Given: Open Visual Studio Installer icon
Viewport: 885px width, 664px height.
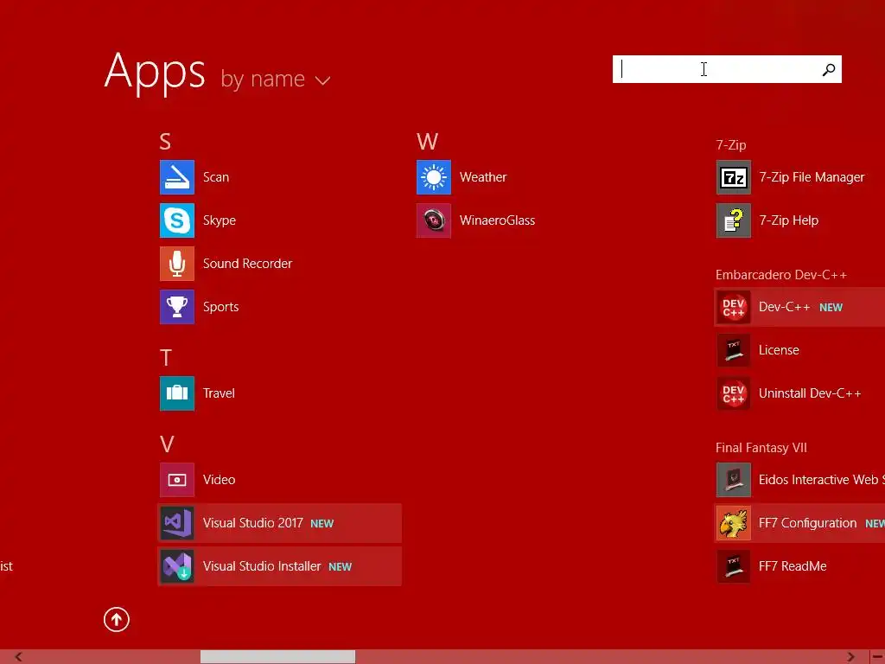Looking at the screenshot, I should (176, 566).
